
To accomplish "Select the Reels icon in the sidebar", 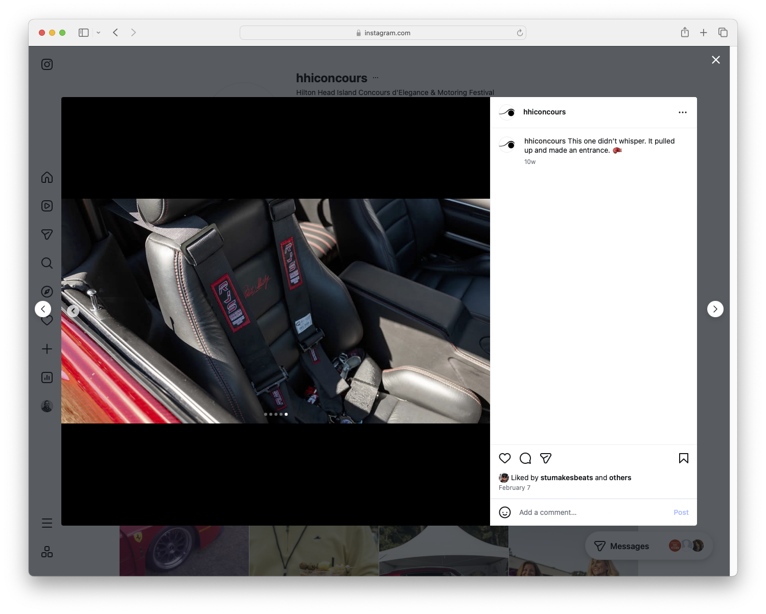I will (x=47, y=206).
